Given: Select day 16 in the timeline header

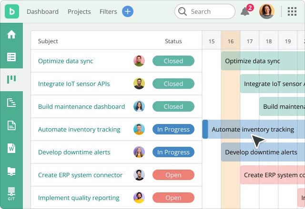Looking at the screenshot, I should 231,41.
